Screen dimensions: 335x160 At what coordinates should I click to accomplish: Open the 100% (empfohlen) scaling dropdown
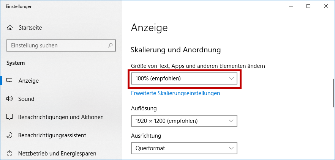click(x=184, y=78)
